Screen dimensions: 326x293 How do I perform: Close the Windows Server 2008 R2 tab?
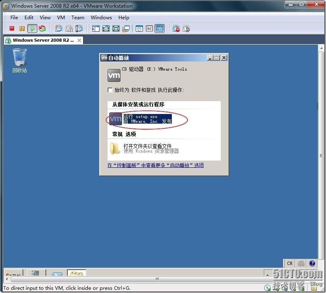pos(79,40)
